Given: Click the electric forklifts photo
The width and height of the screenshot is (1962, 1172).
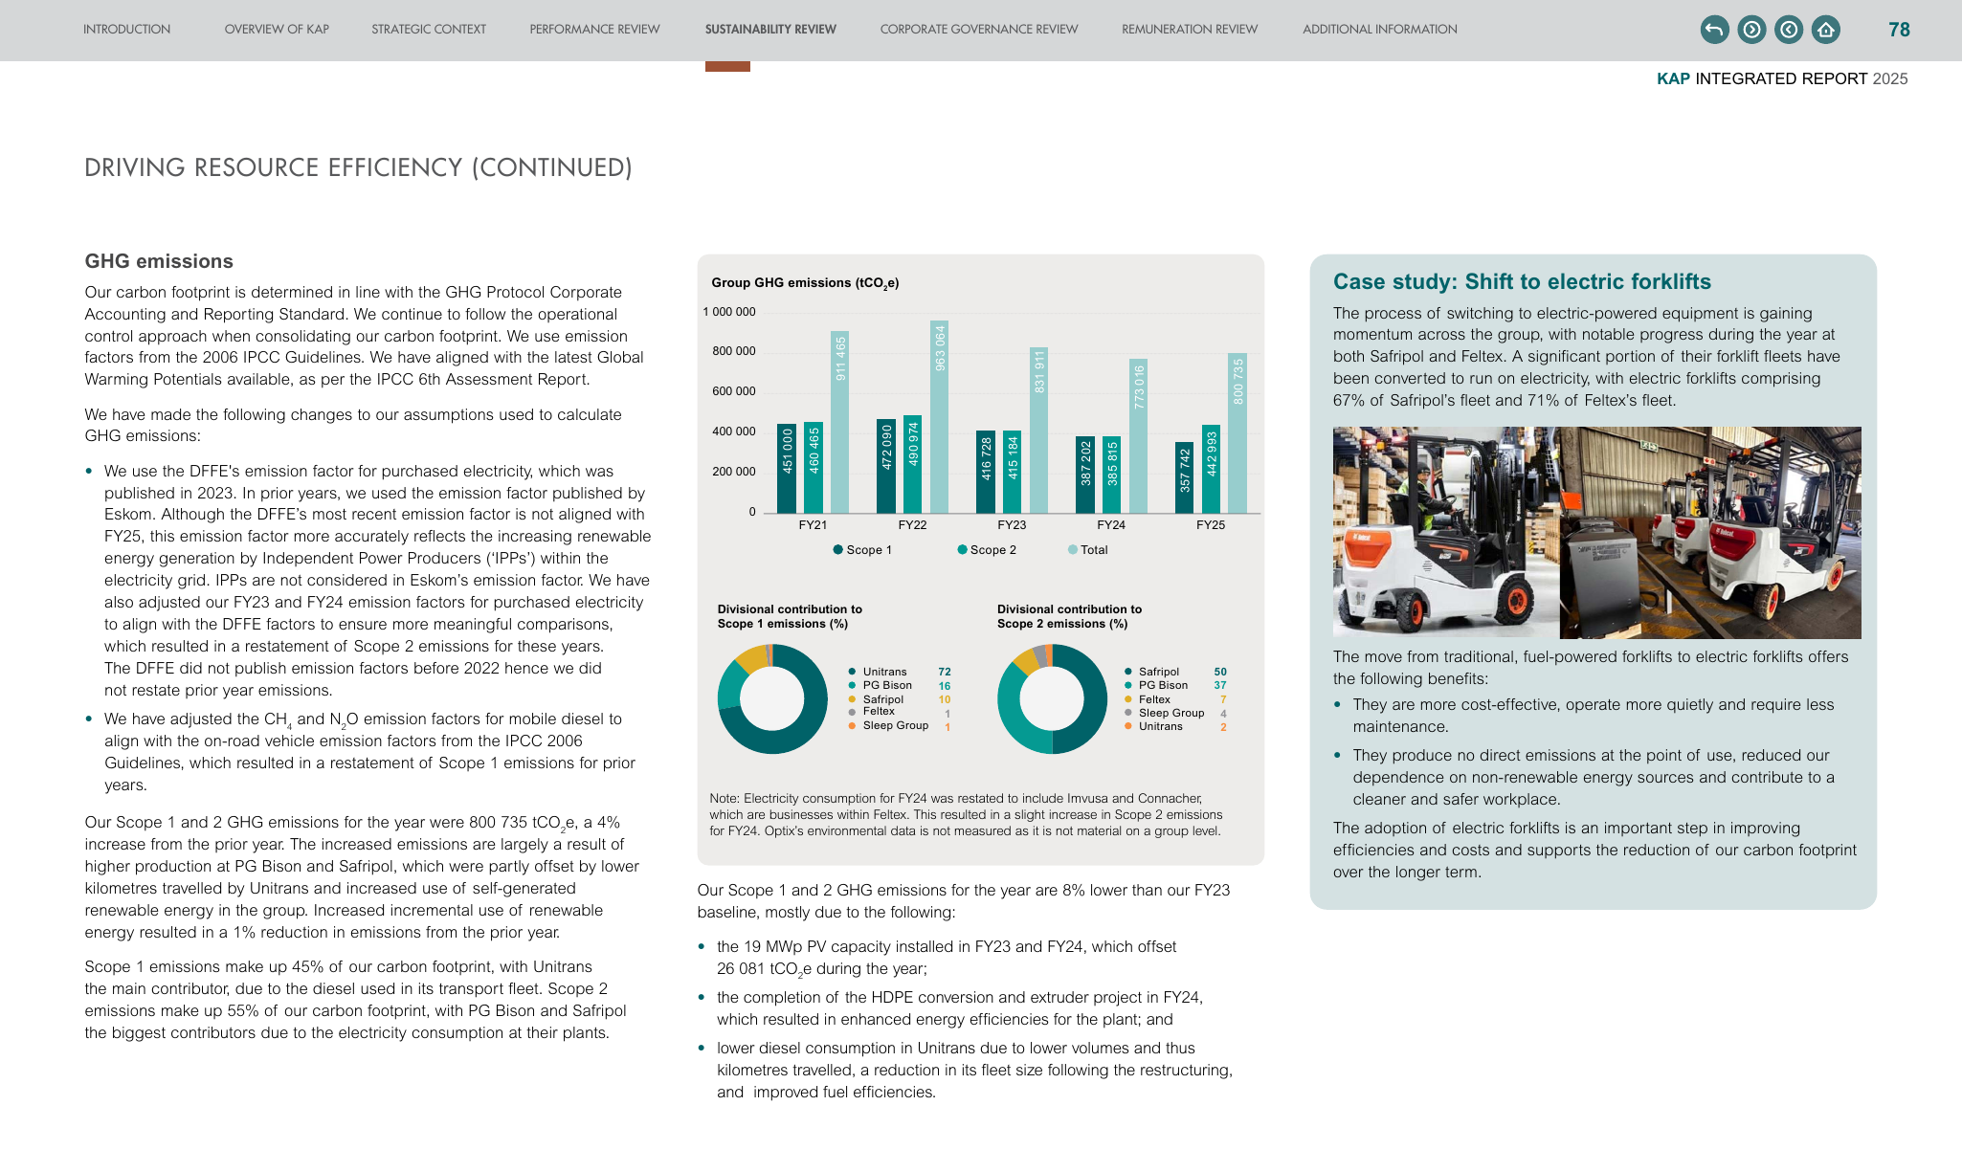Looking at the screenshot, I should 1596,533.
